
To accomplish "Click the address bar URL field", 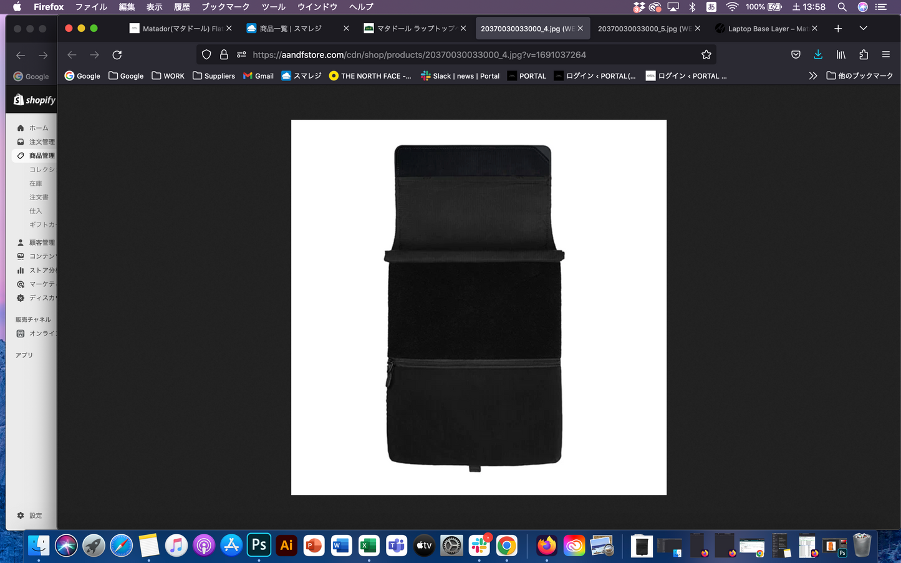I will 436,55.
